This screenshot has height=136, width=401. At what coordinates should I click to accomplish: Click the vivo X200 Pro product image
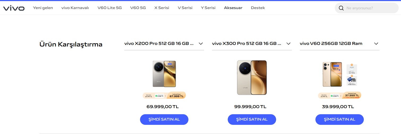pos(164,74)
